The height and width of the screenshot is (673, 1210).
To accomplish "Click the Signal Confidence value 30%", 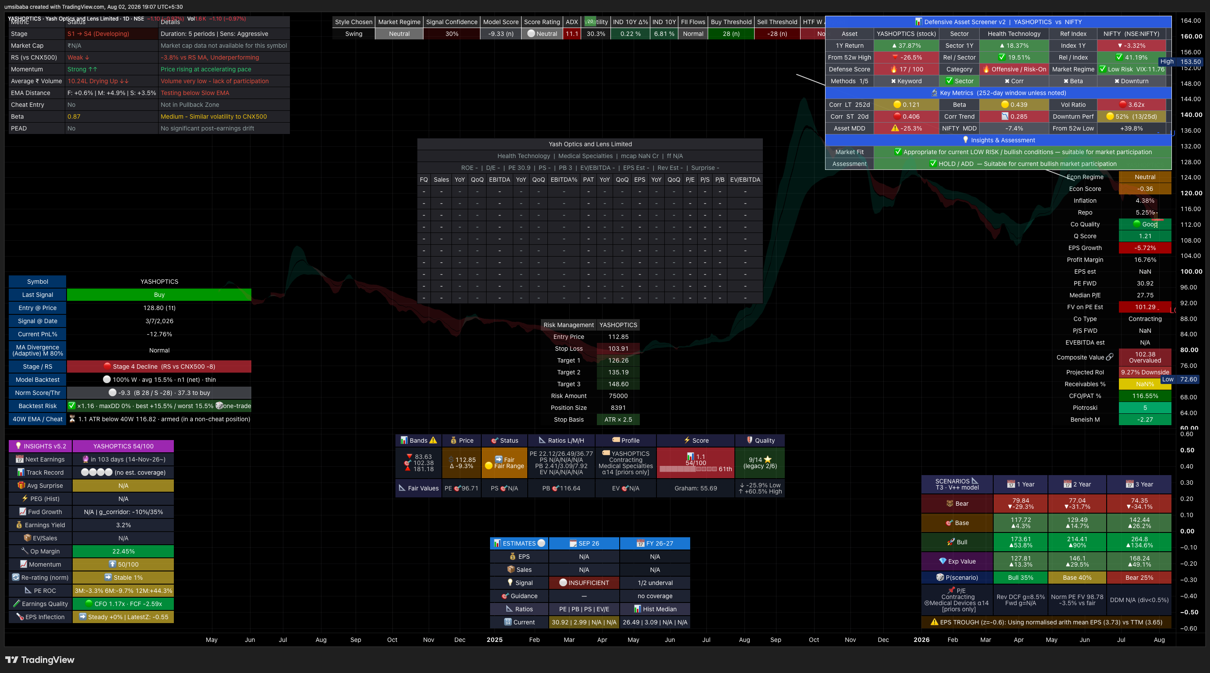I will click(452, 34).
